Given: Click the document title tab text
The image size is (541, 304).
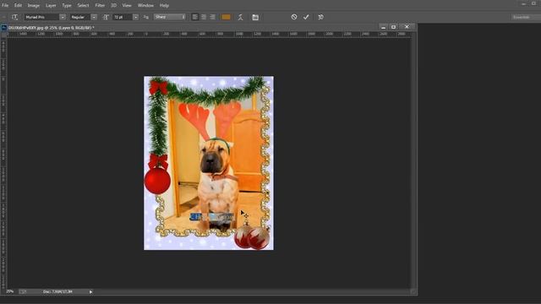Looking at the screenshot, I should coord(51,28).
